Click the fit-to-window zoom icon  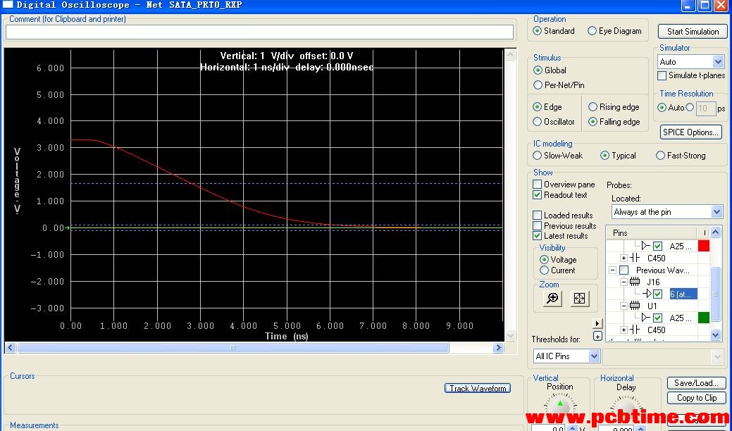click(x=579, y=299)
